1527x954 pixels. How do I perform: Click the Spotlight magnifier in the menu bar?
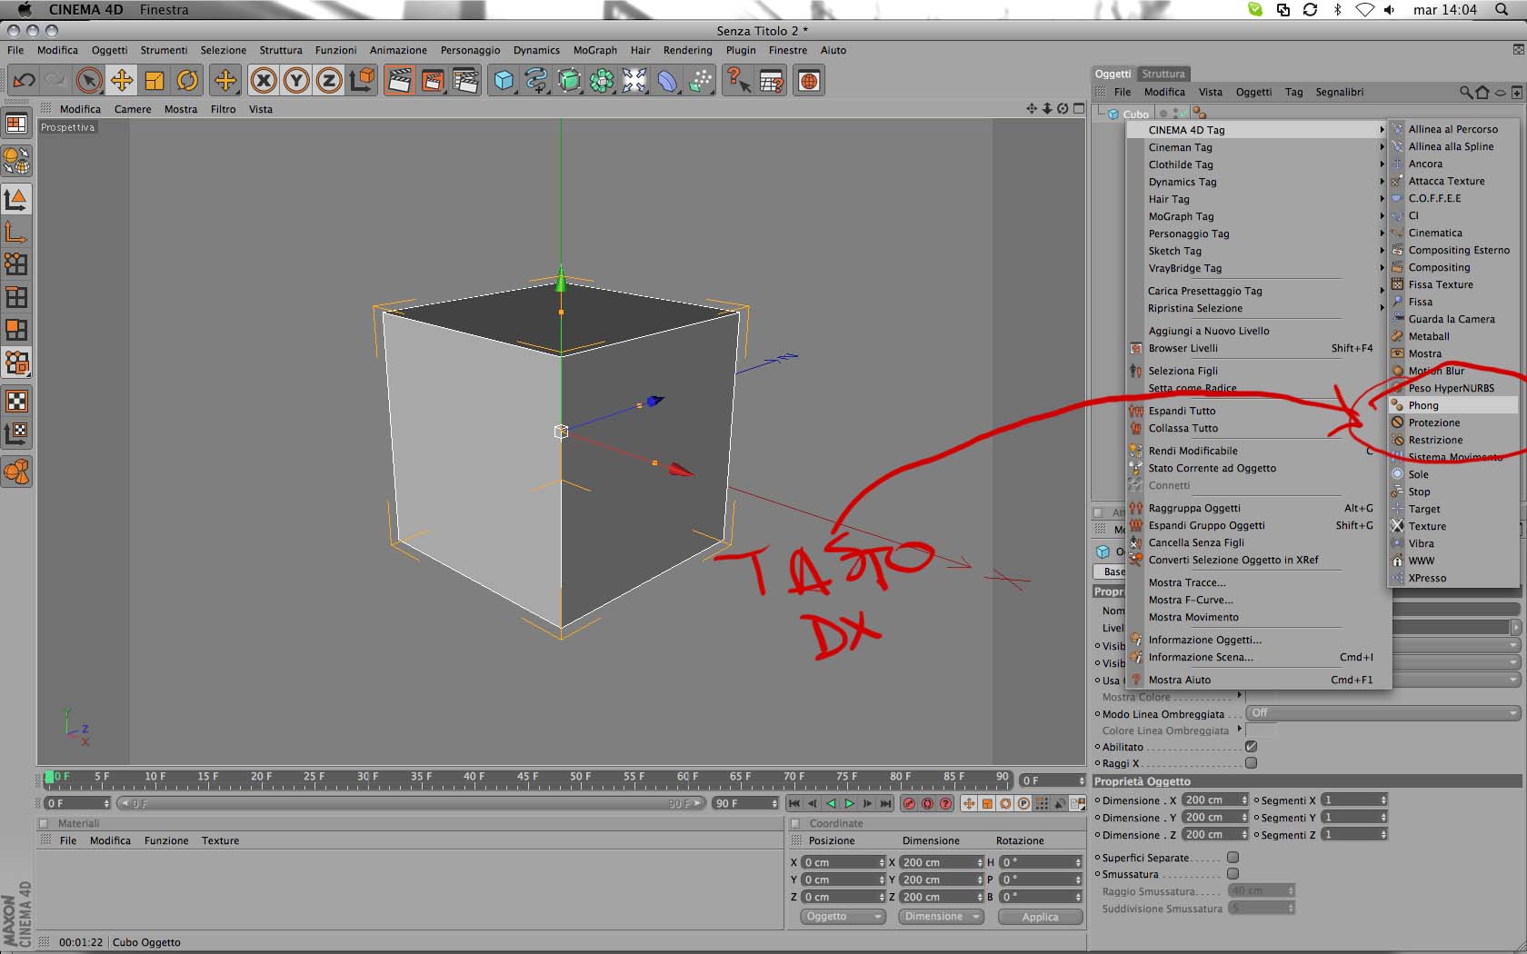(x=1502, y=10)
